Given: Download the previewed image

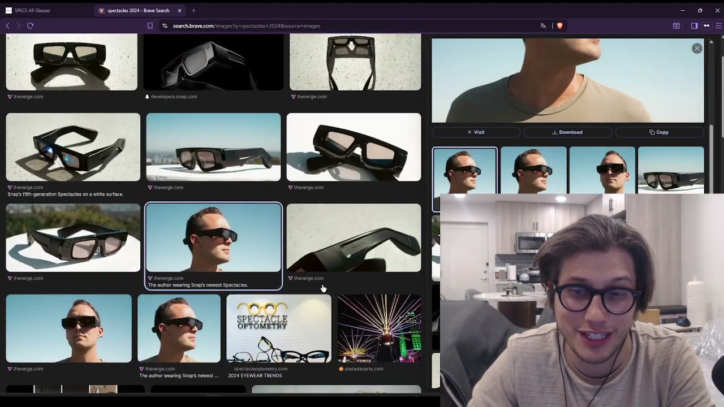Looking at the screenshot, I should 567,132.
